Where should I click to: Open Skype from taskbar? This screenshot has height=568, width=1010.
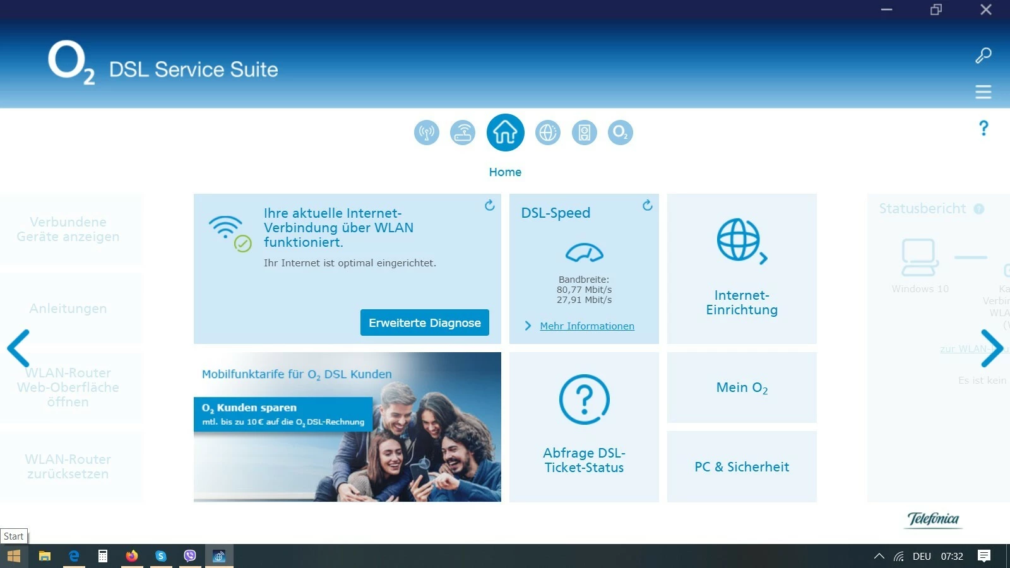(161, 556)
